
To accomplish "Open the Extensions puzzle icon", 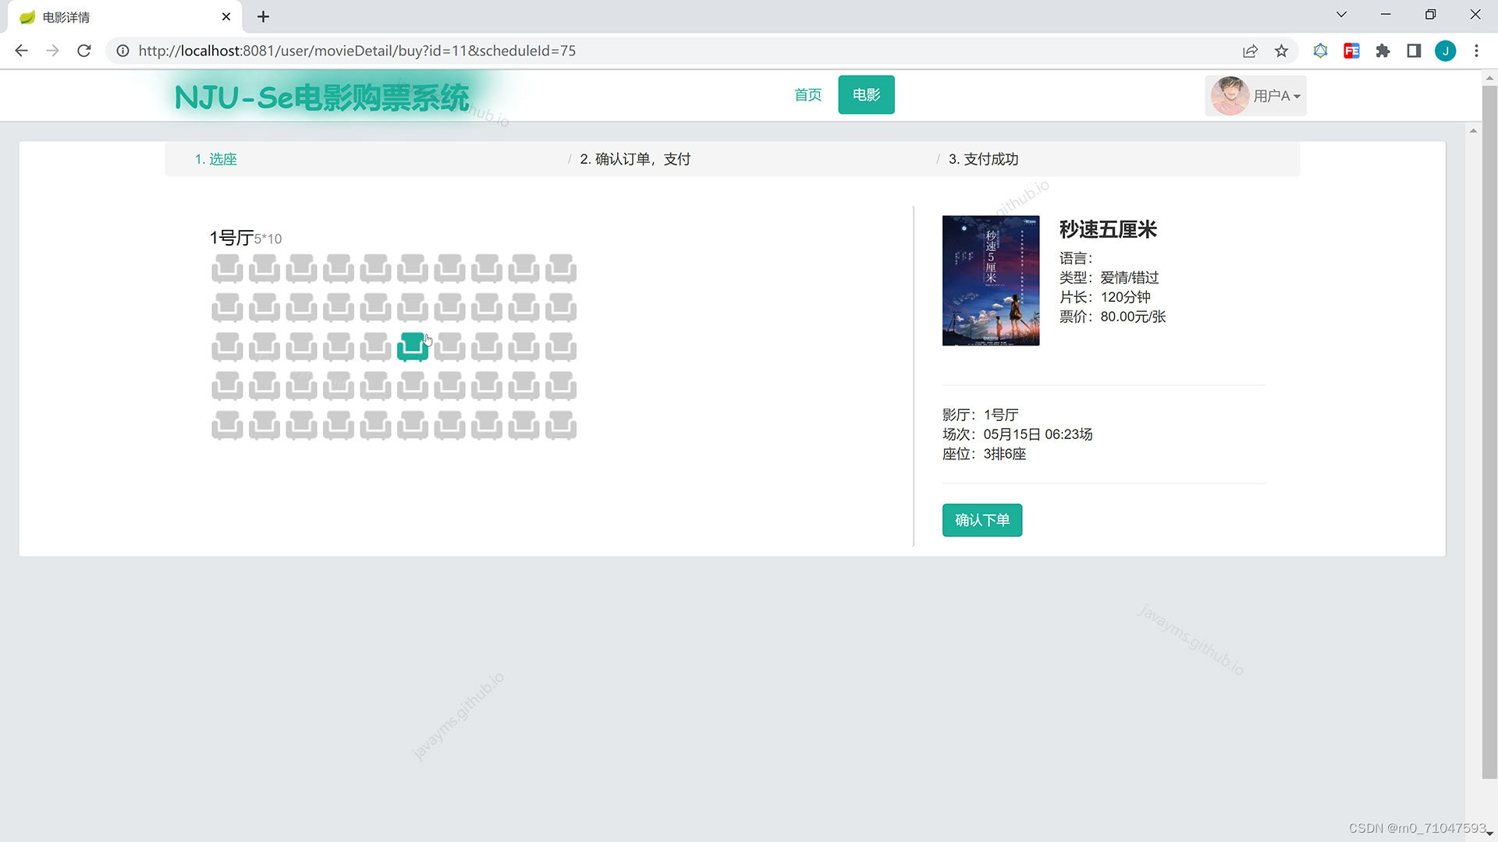I will tap(1383, 51).
